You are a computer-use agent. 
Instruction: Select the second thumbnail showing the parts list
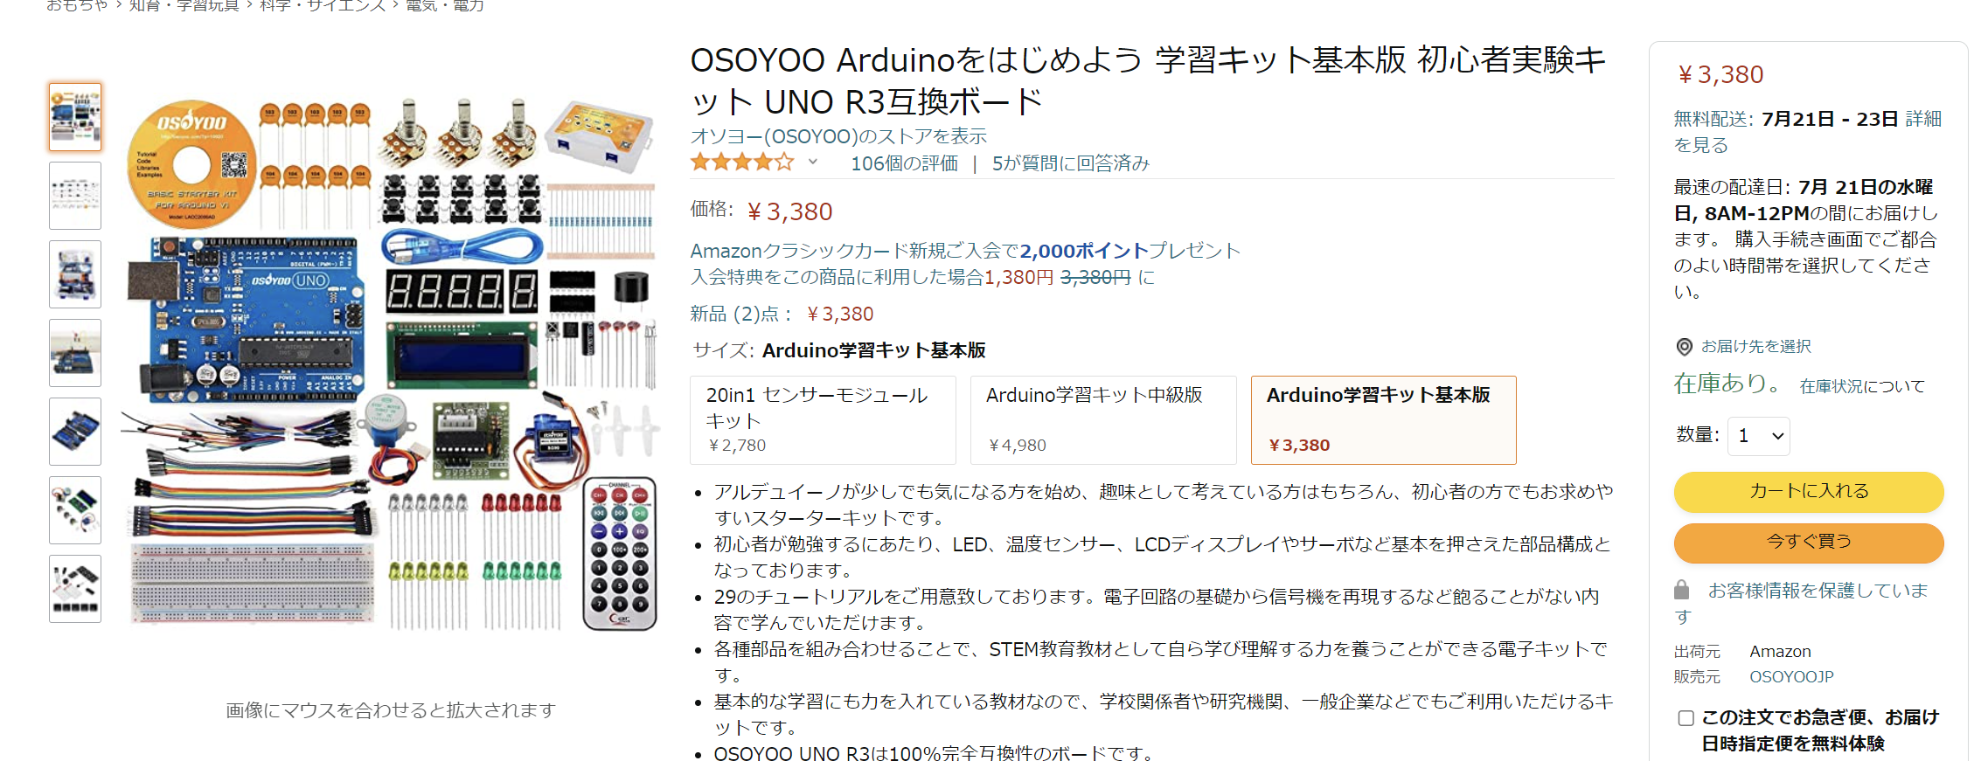(x=75, y=196)
